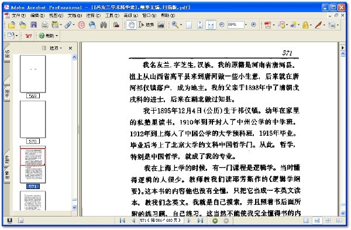Enable Facing pages layout in status bar
This screenshot has height=230, width=351.
339,221
